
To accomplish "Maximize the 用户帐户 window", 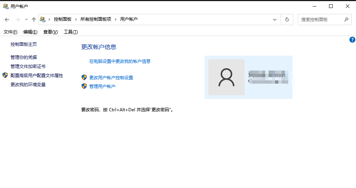I will 331,6.
